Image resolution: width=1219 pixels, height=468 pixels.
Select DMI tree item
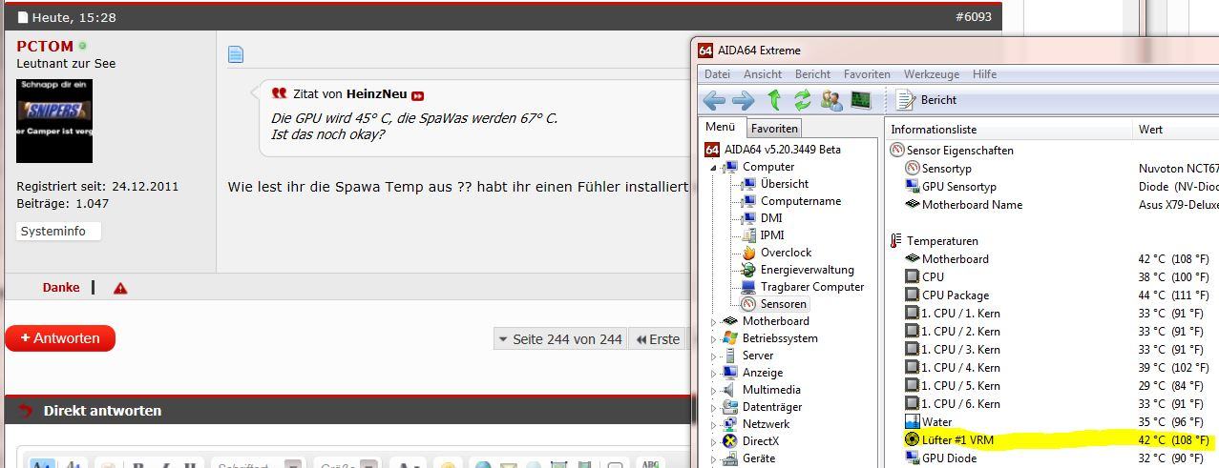(762, 218)
